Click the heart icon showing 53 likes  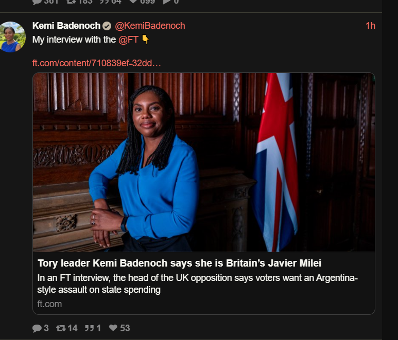(113, 328)
